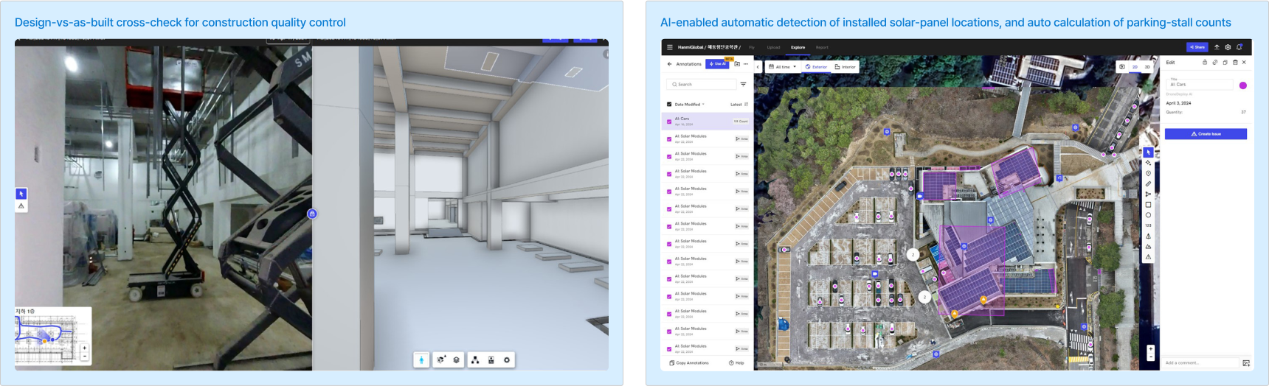Click the lock icon on the split divider

(x=312, y=214)
